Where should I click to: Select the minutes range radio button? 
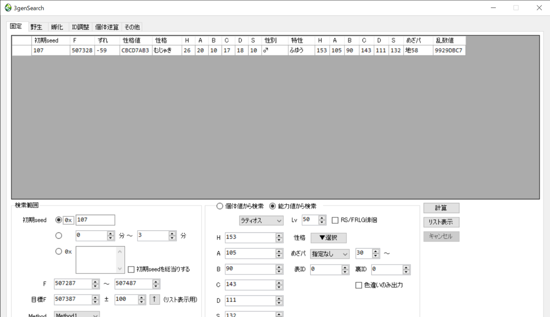tap(58, 236)
